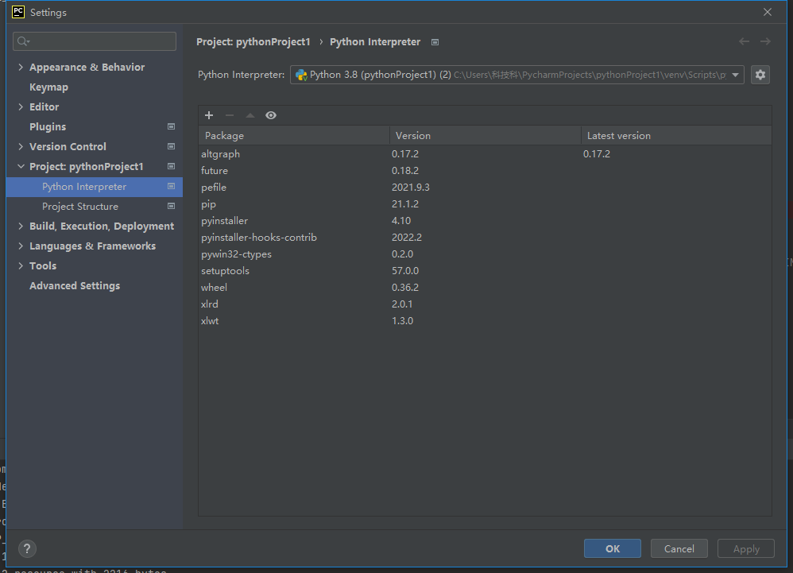The height and width of the screenshot is (573, 793).
Task: Click the Apply button
Action: coord(746,548)
